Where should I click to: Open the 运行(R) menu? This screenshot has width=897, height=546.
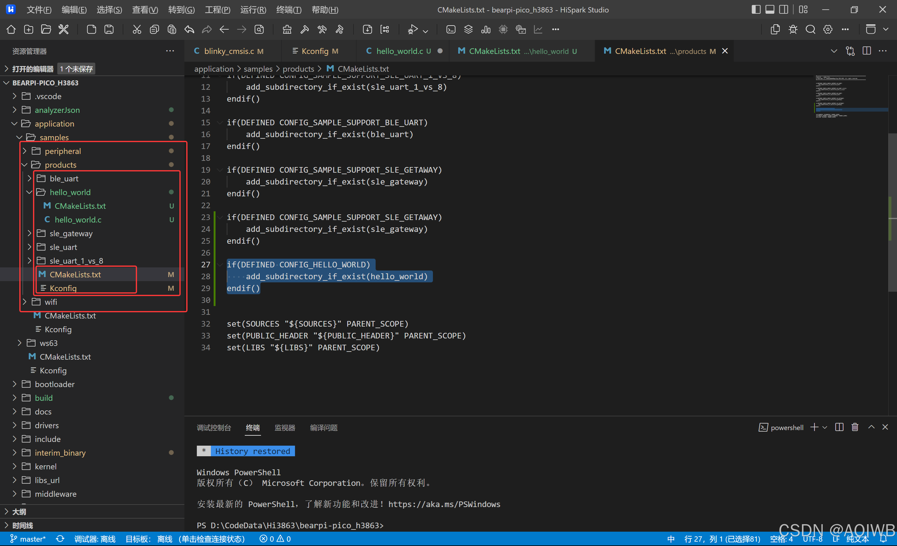click(x=253, y=10)
